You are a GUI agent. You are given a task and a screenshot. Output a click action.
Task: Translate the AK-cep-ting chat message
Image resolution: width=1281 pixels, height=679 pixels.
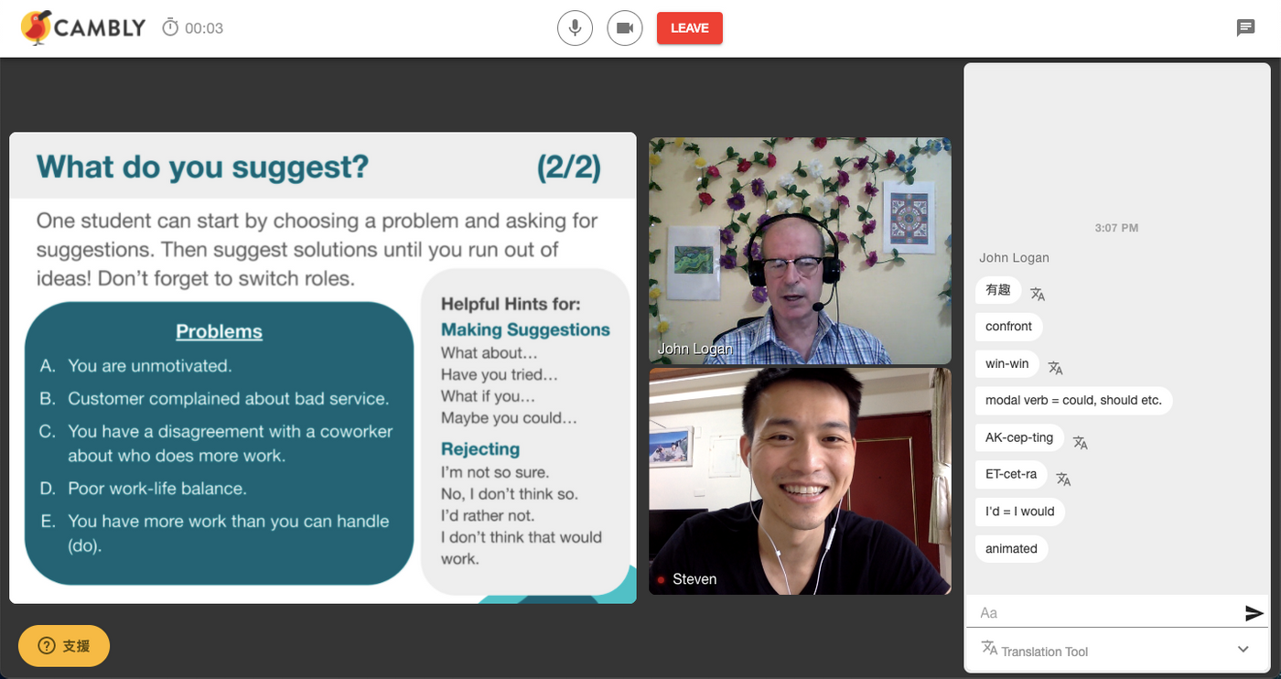point(1080,442)
